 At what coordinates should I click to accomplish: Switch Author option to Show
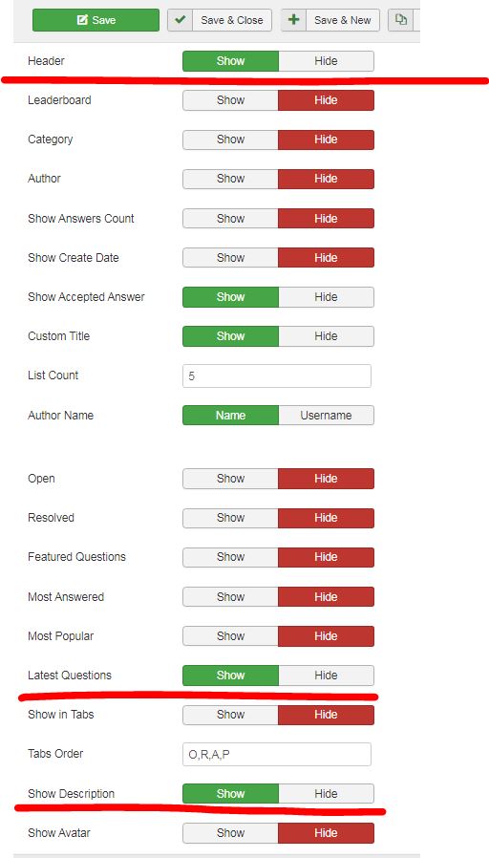[x=230, y=179]
